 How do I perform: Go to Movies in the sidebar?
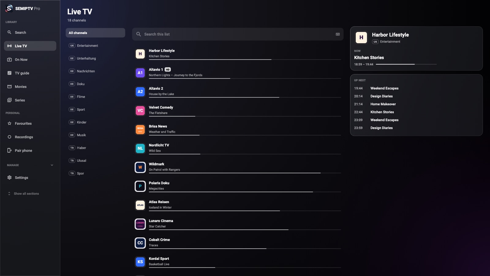[30, 87]
